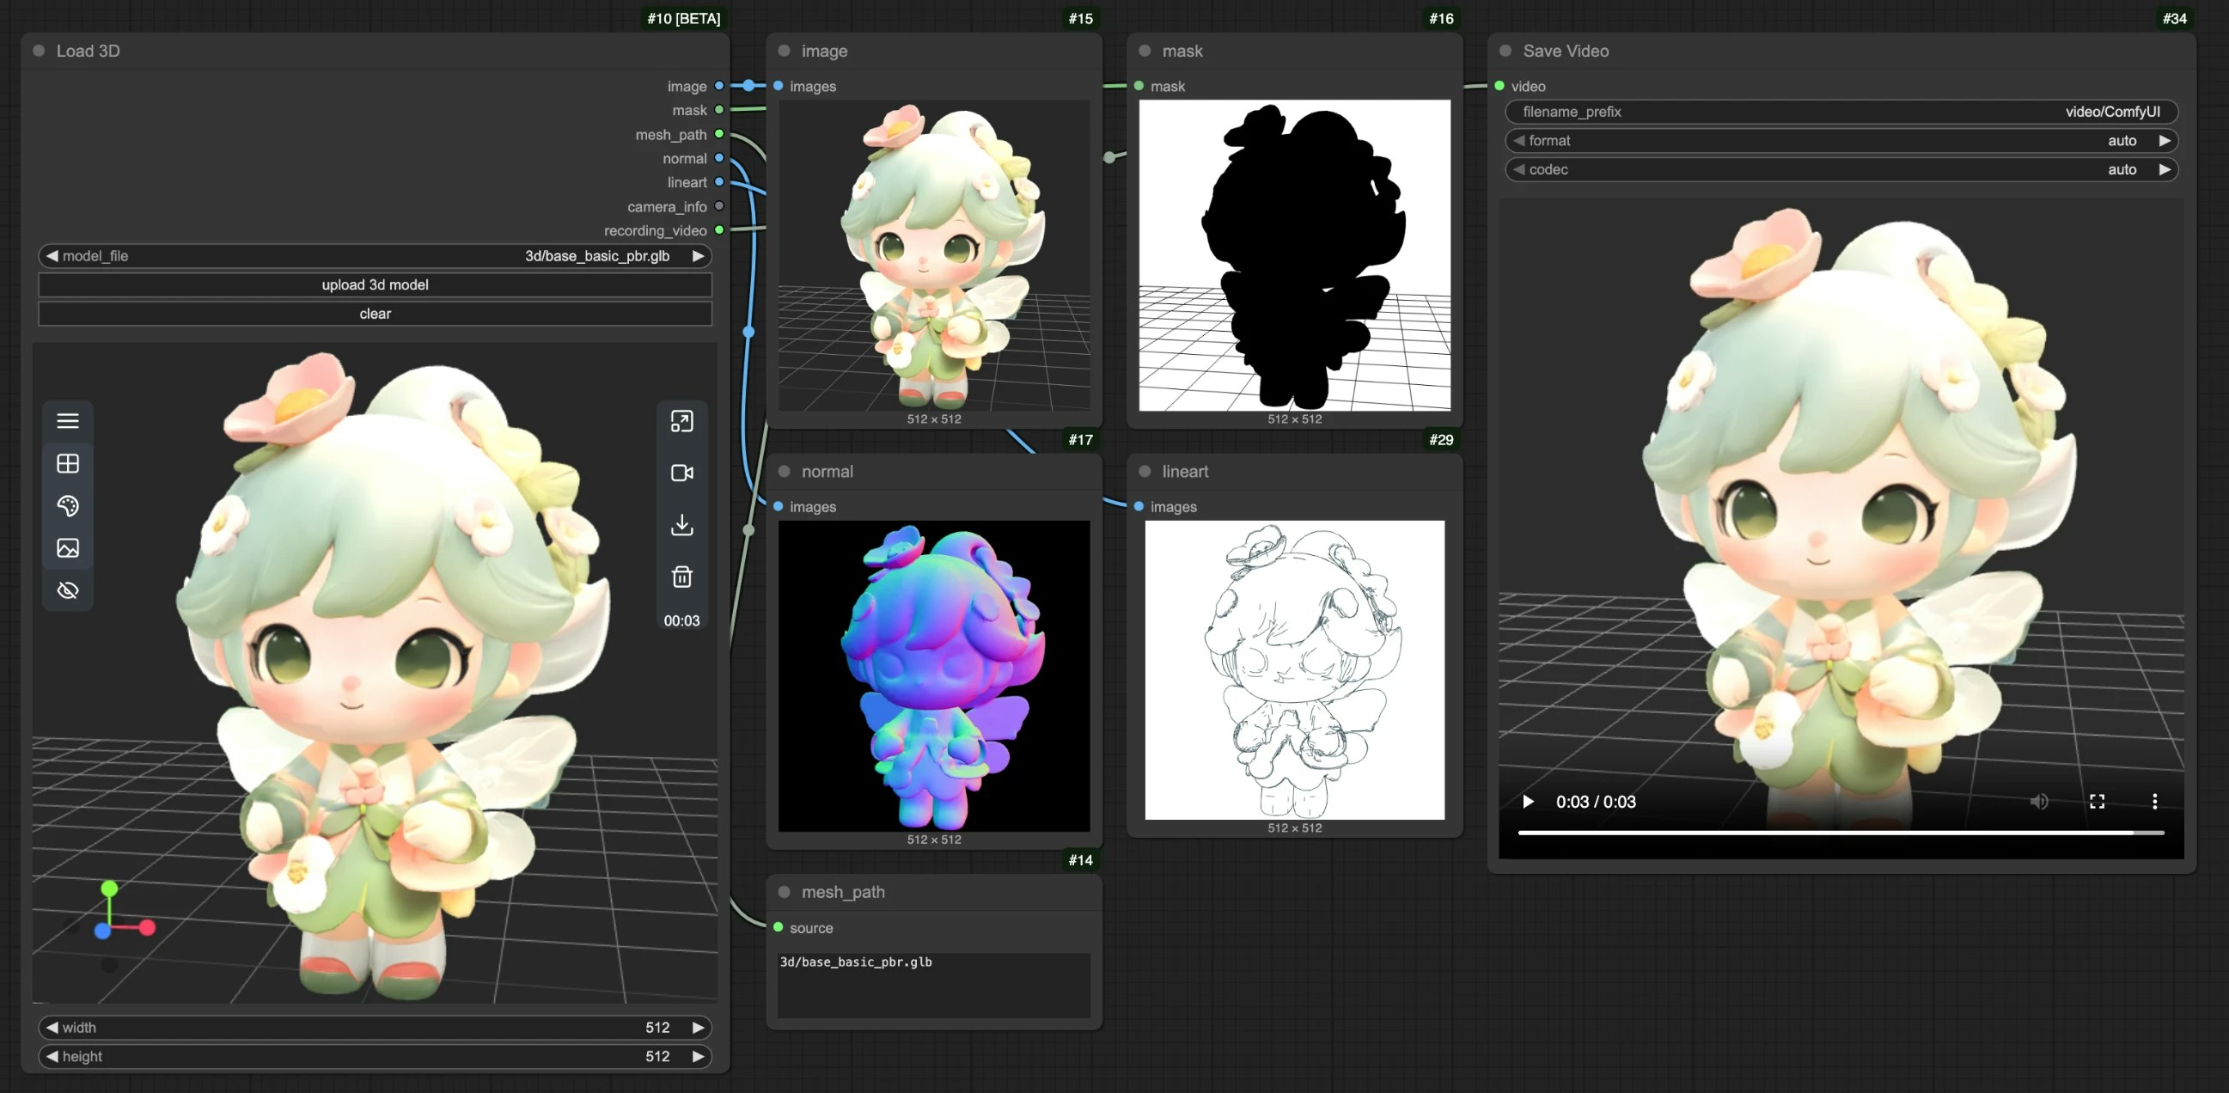Delete the recording with the trash icon
The height and width of the screenshot is (1093, 2229).
682,577
